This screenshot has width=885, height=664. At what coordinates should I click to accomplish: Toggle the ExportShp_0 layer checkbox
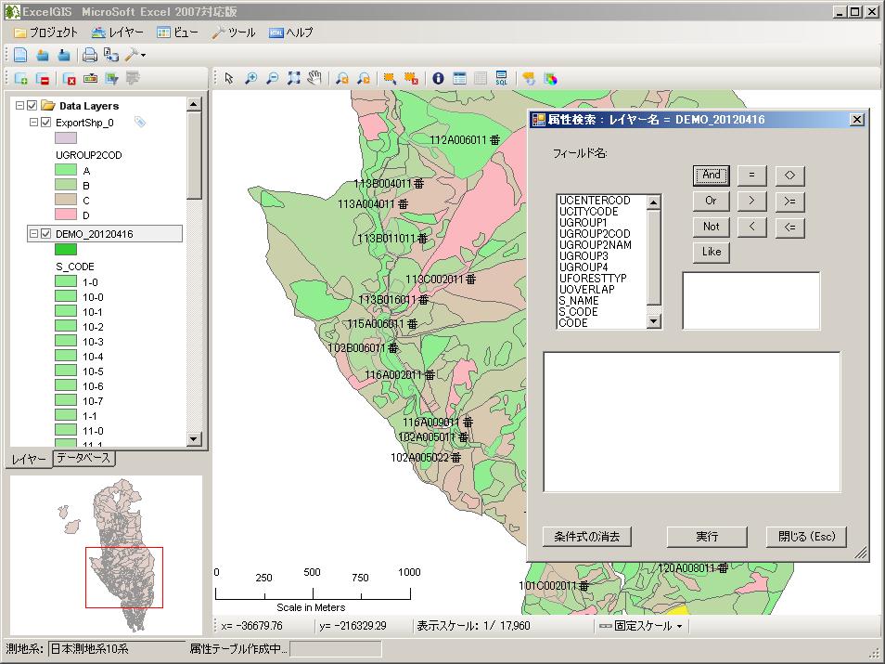click(46, 122)
